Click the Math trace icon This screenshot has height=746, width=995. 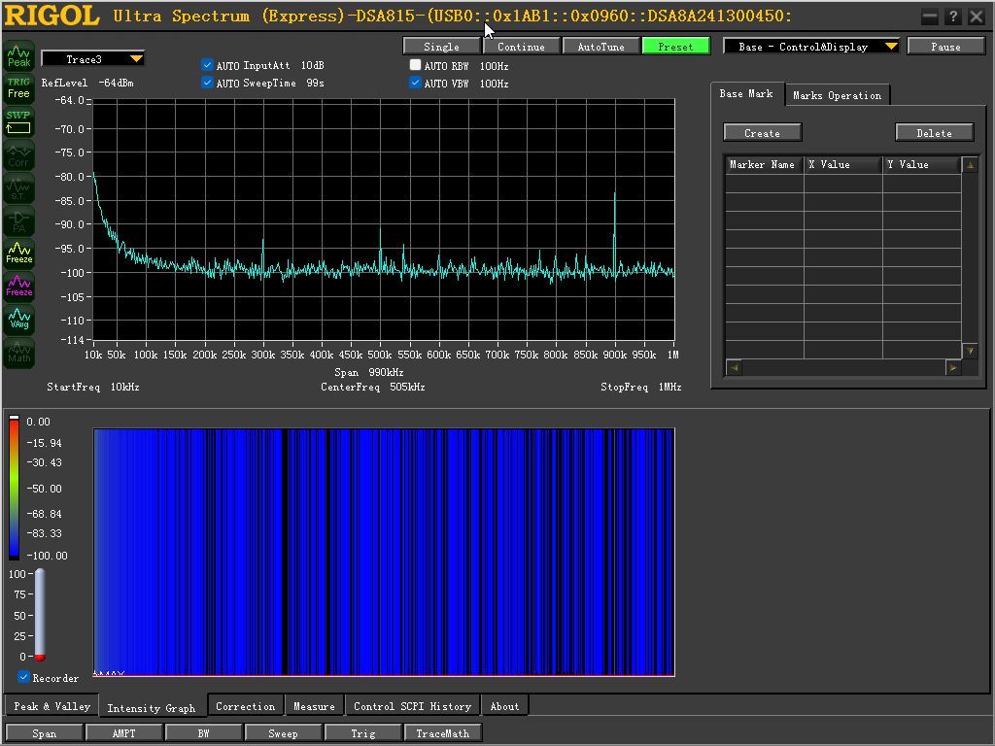point(19,352)
